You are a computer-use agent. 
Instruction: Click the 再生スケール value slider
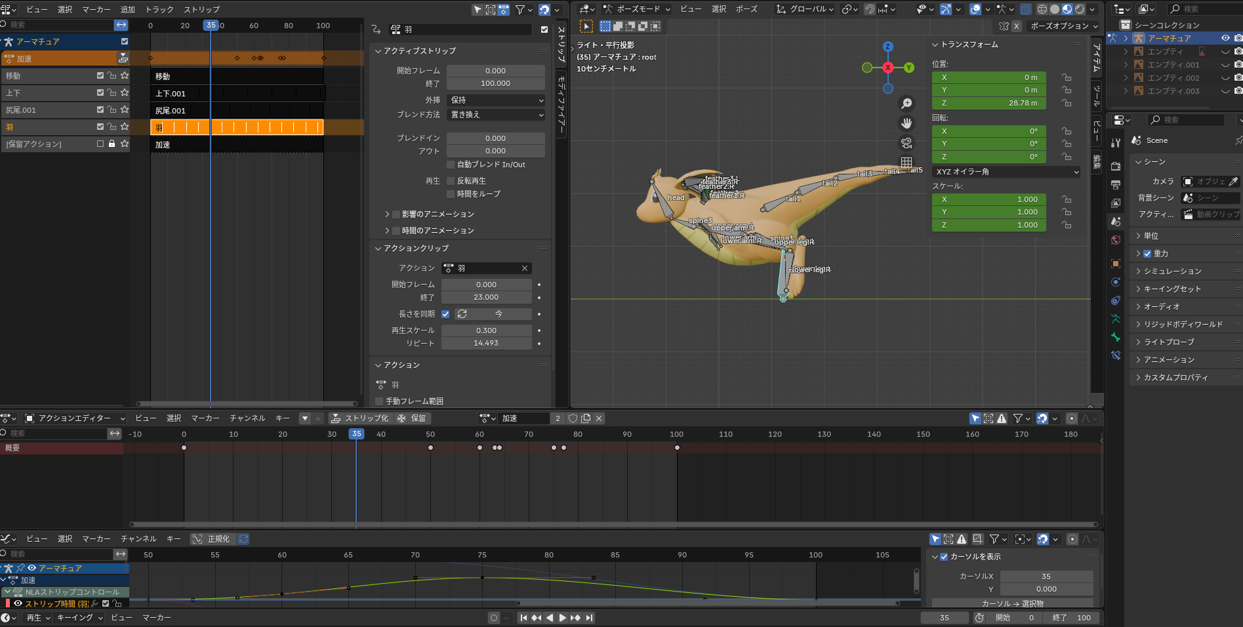486,331
